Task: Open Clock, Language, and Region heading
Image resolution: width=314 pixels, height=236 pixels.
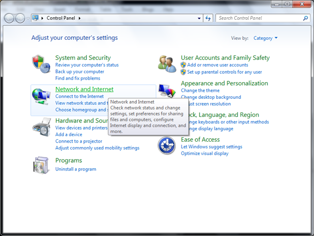Action: 224,115
